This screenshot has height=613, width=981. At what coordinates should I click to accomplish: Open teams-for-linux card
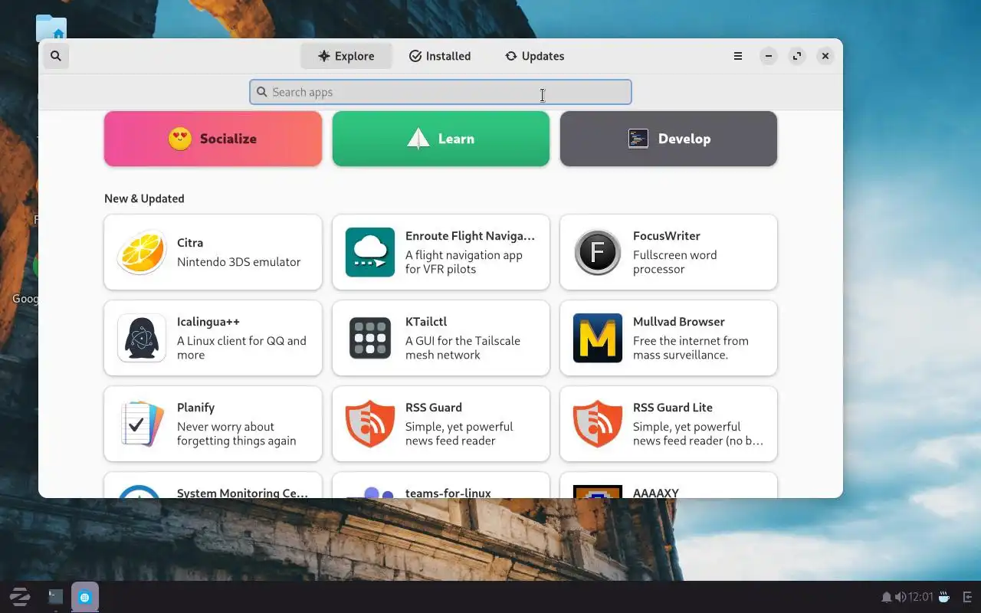coord(441,485)
